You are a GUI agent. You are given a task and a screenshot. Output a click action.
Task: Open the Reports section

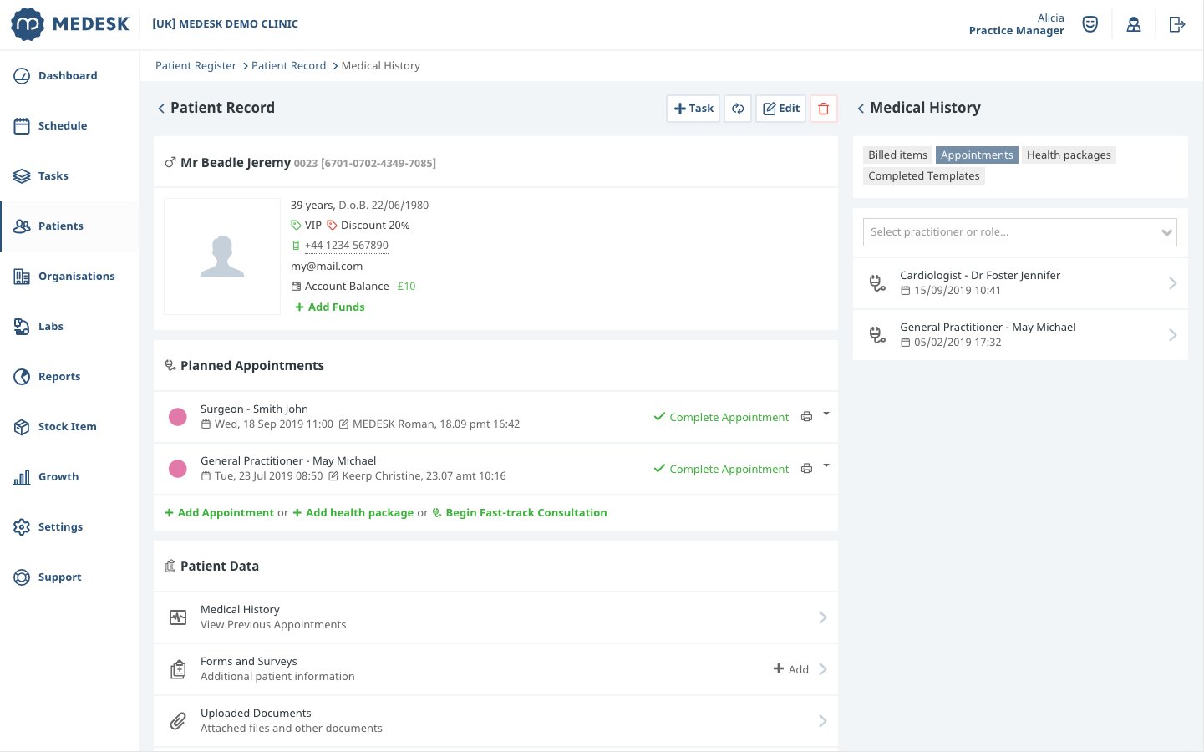click(59, 376)
